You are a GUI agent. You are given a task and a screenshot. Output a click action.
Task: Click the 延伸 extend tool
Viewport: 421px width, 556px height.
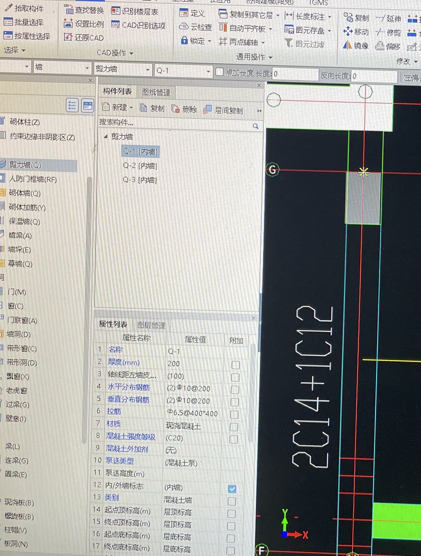coord(388,18)
